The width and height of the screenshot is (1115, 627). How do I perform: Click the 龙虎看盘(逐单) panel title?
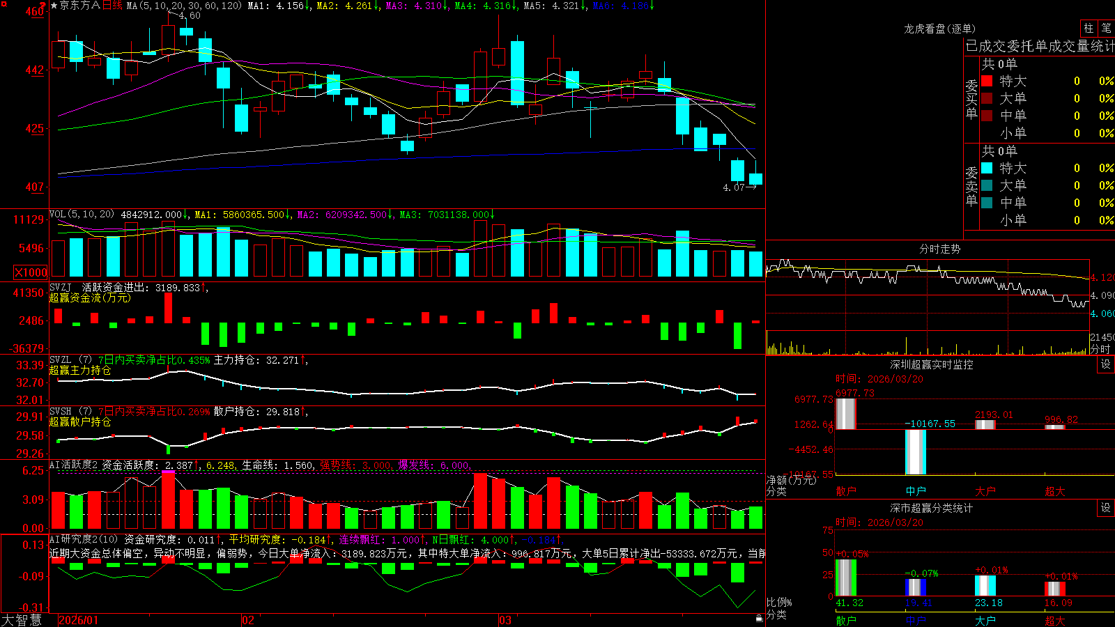[x=939, y=29]
